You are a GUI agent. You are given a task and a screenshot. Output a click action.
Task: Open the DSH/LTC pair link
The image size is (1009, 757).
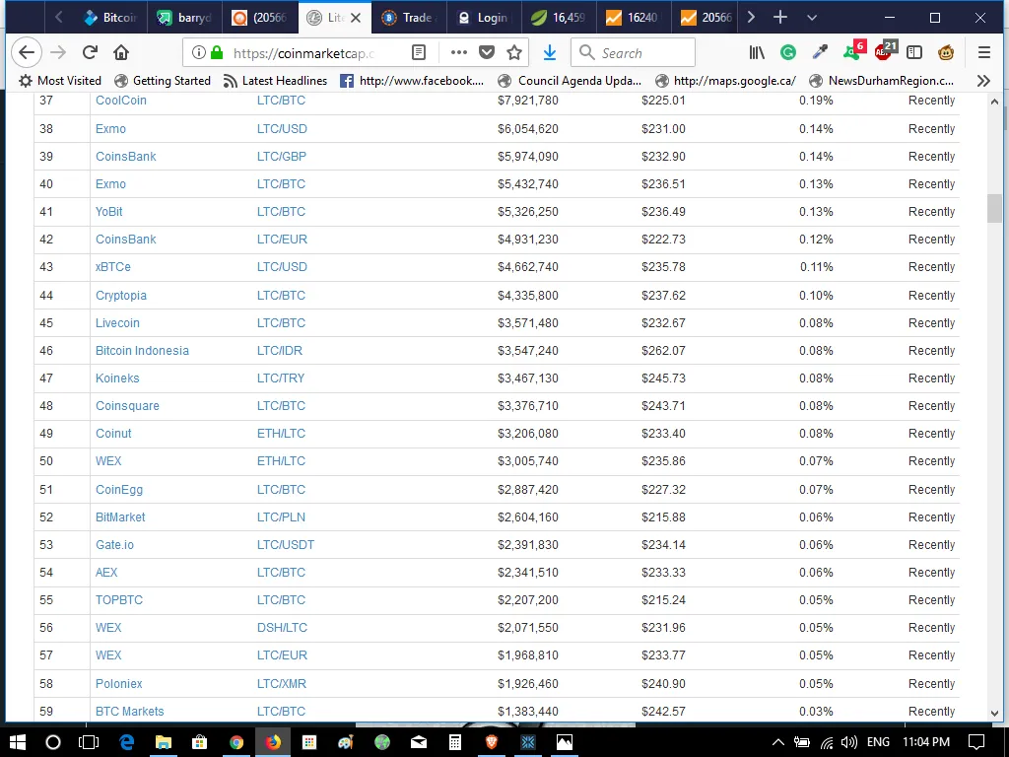click(283, 628)
